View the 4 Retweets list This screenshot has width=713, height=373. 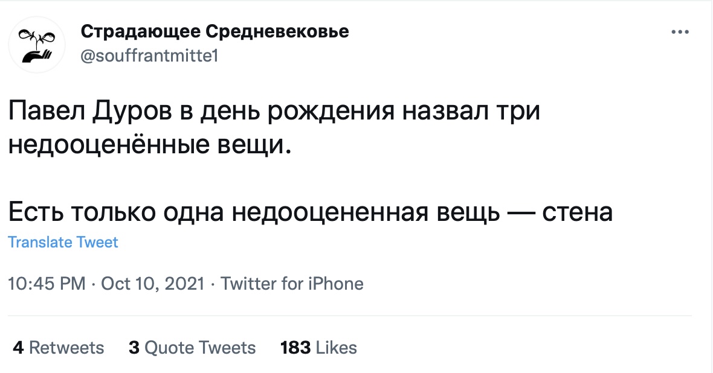(58, 348)
